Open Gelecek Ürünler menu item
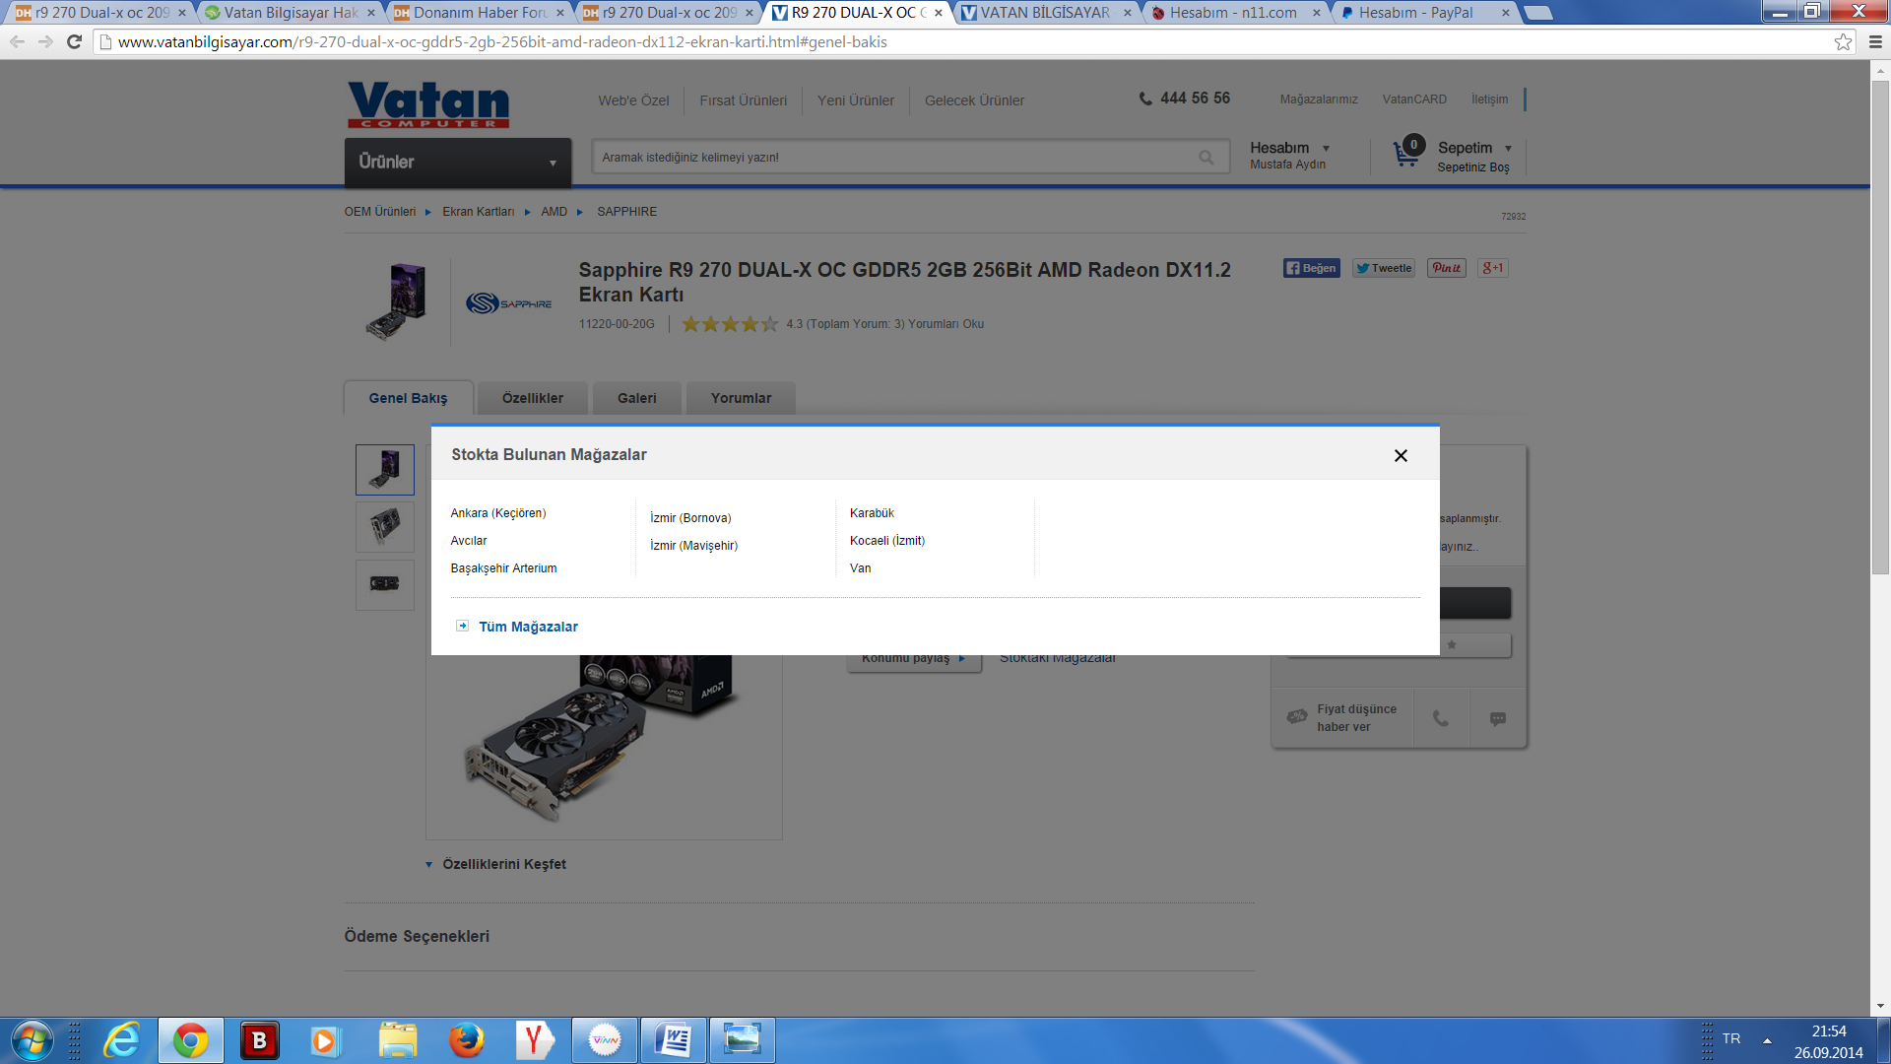This screenshot has height=1064, width=1891. (x=974, y=100)
